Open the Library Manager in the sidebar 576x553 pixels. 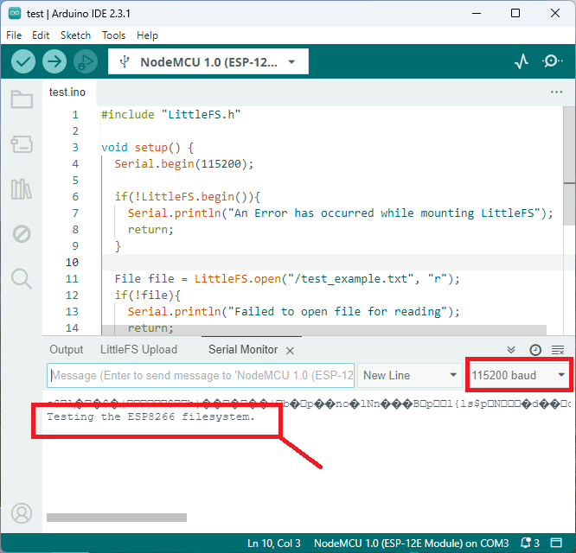22,189
